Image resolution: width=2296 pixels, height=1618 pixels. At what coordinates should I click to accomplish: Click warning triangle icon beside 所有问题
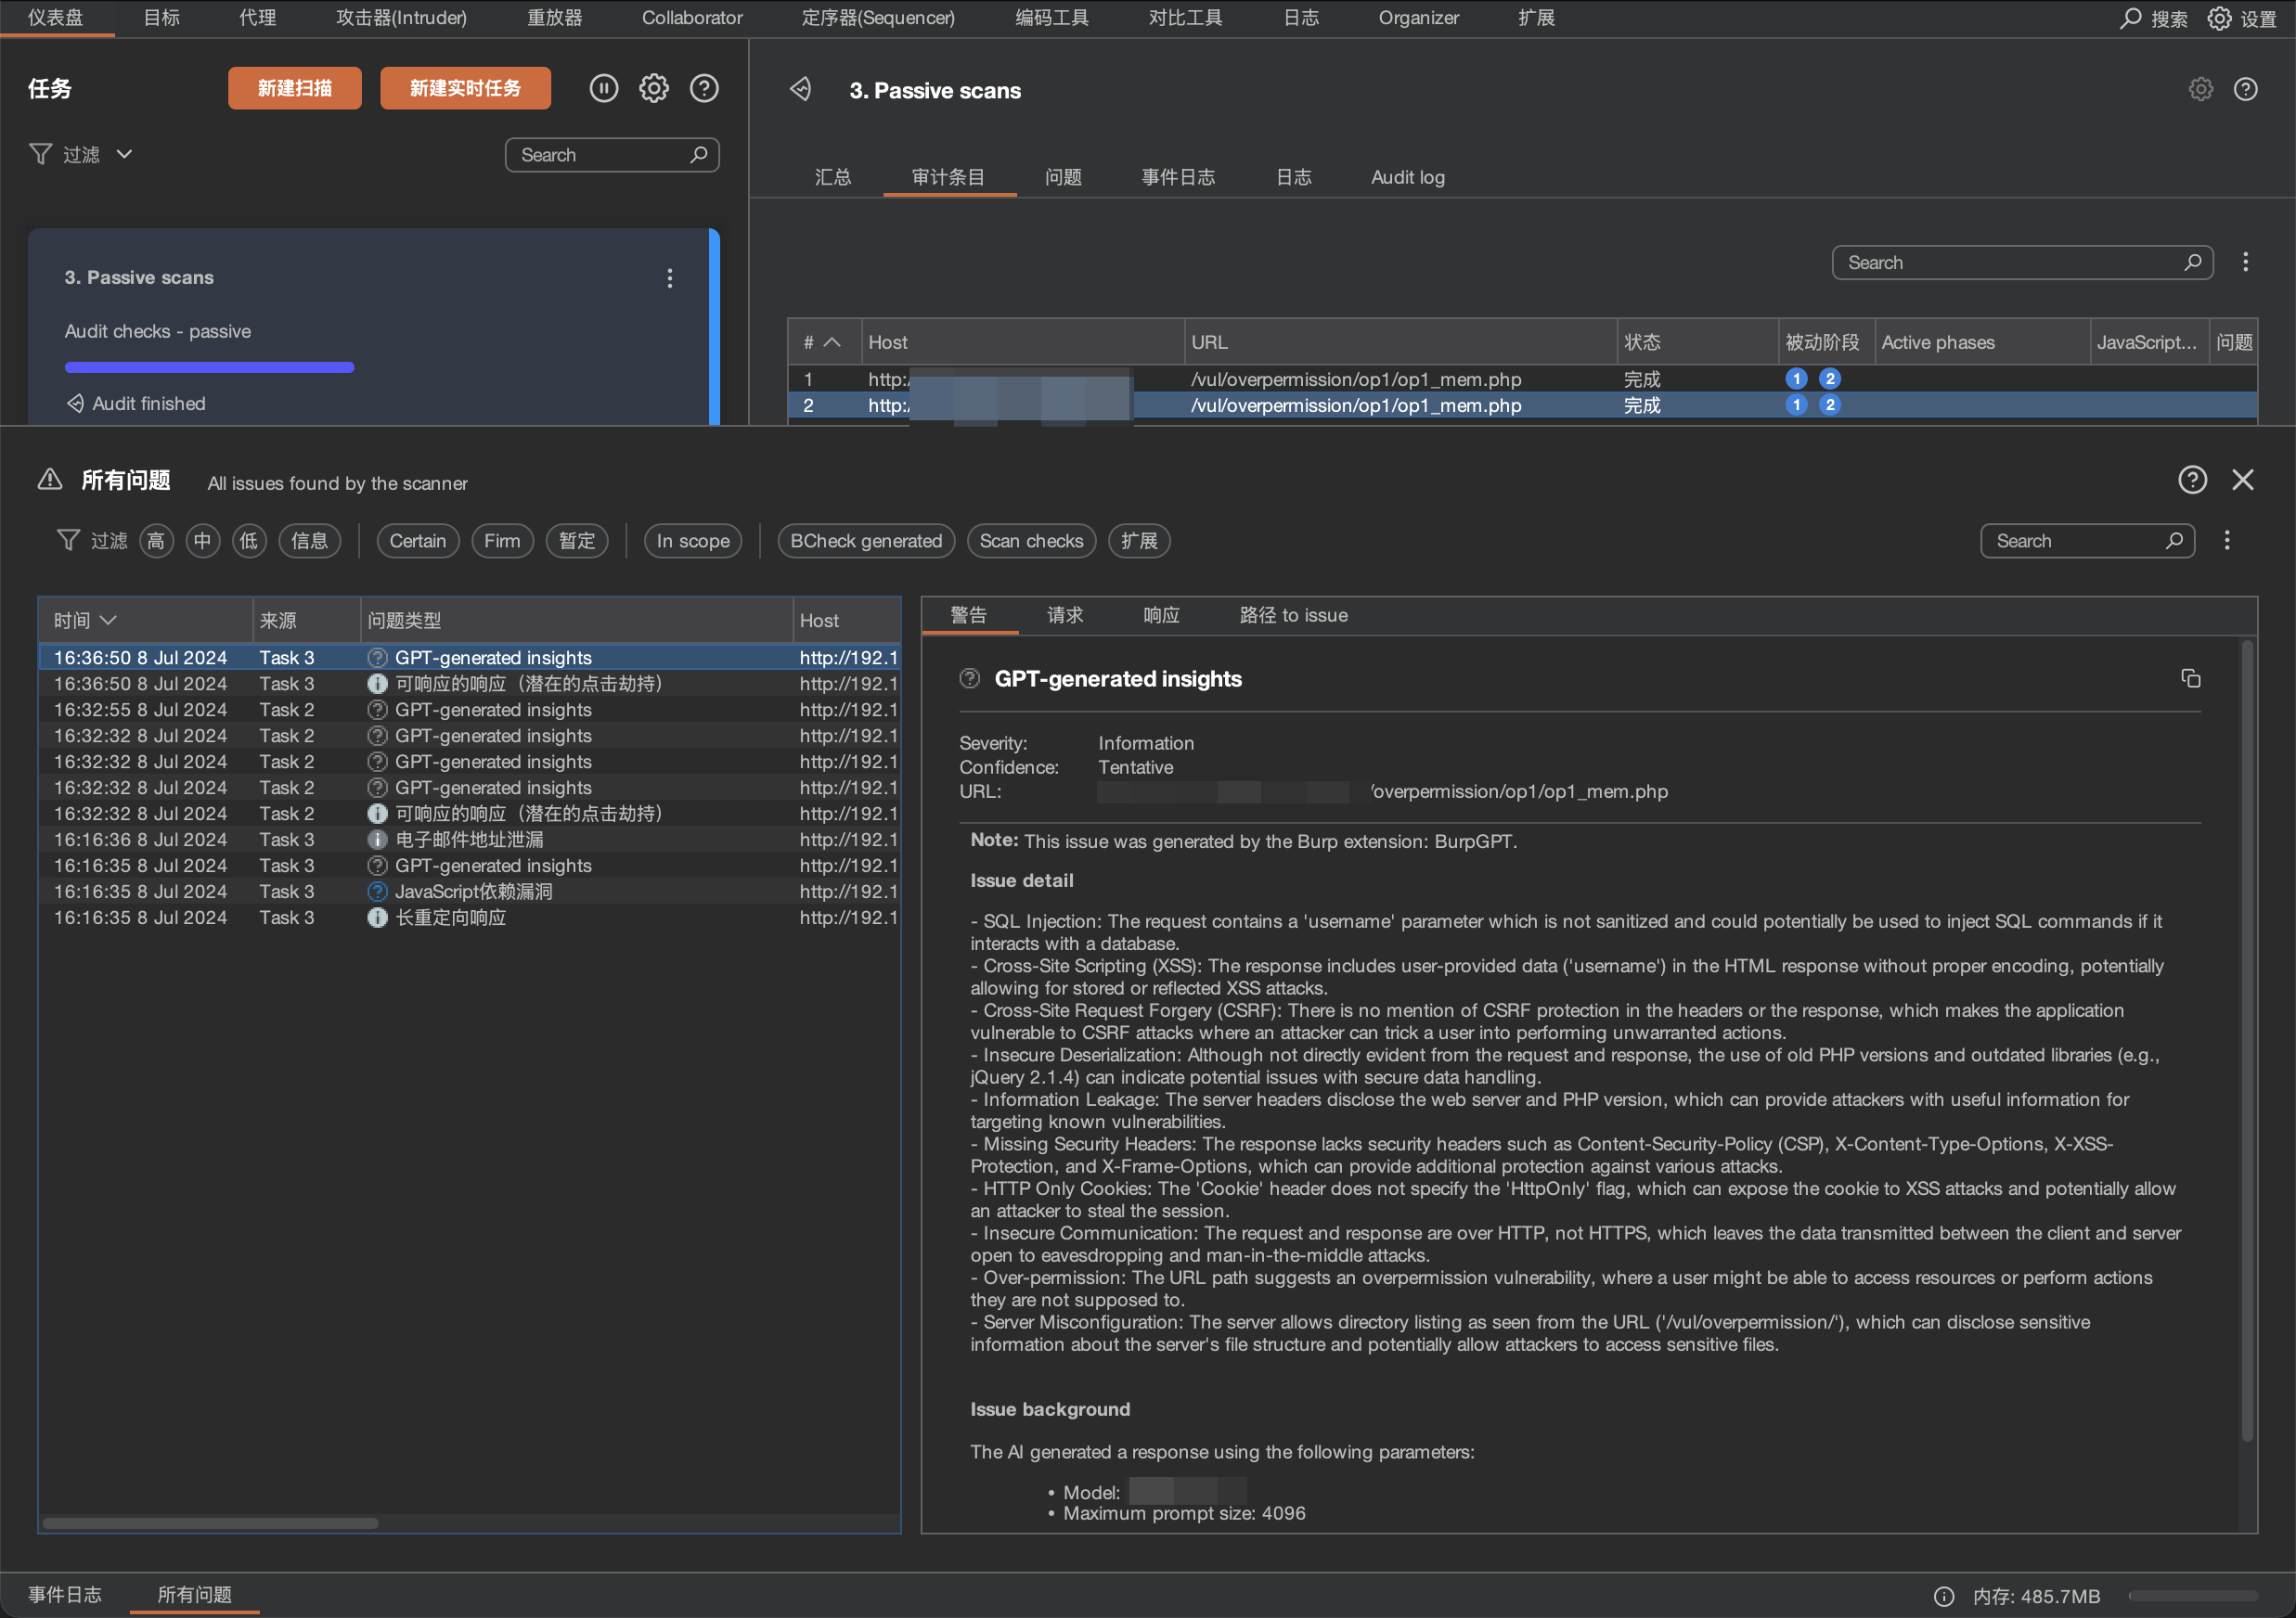[x=50, y=480]
